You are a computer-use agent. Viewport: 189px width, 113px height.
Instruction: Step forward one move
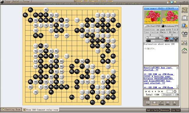point(156,92)
